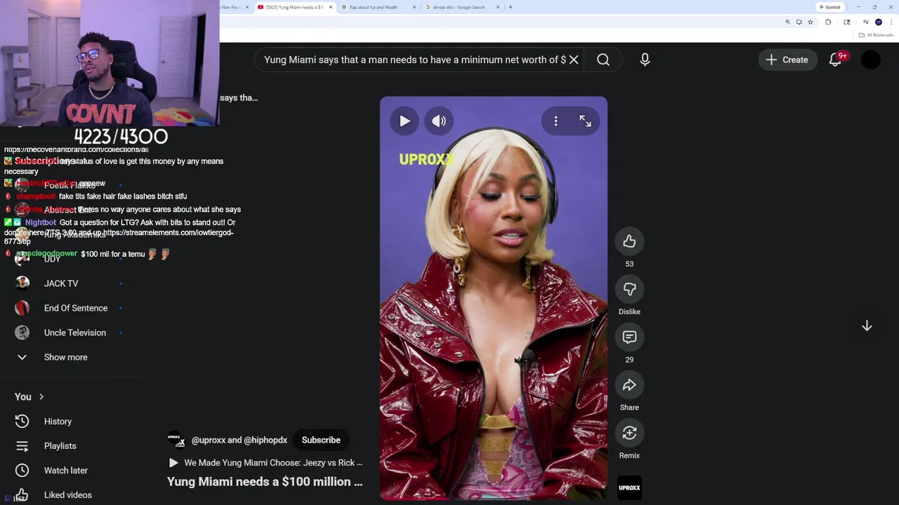Remix this short
Viewport: 899px width, 505px height.
tap(629, 433)
